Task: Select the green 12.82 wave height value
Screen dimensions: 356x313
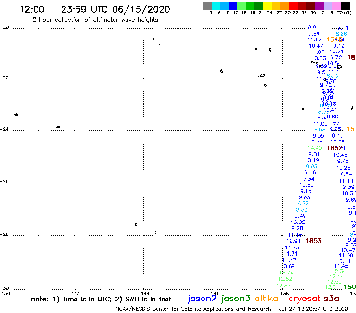Action: [x=285, y=279]
